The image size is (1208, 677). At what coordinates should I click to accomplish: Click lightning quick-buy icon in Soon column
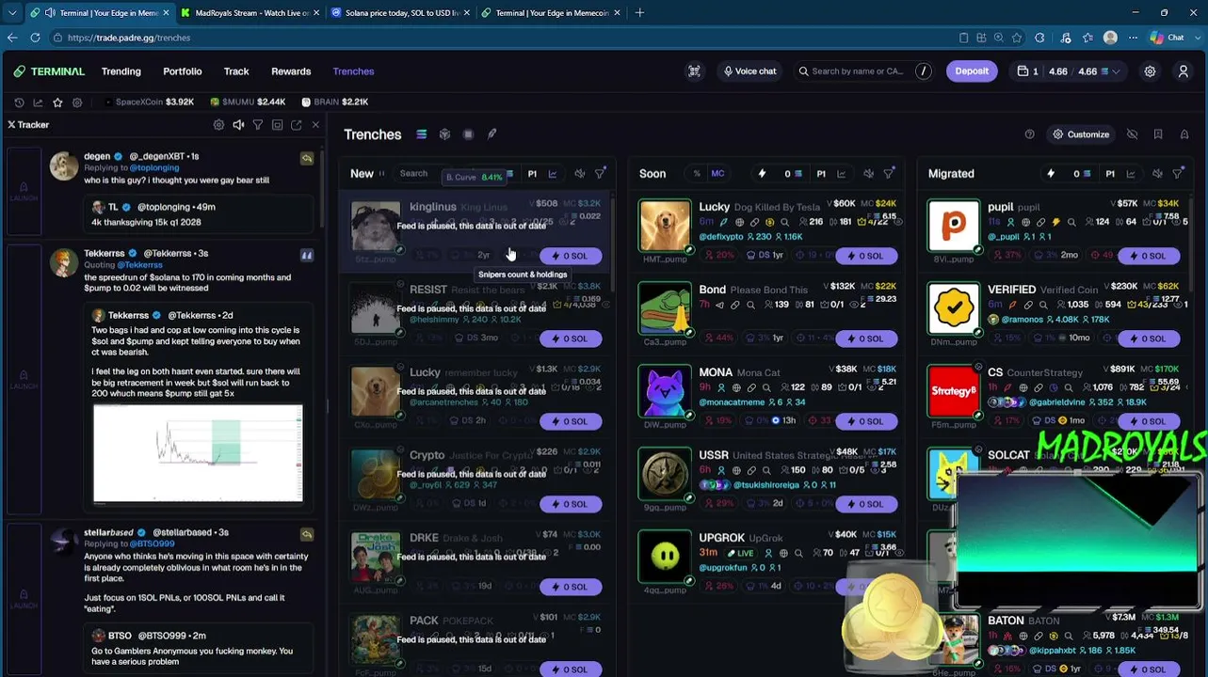762,174
